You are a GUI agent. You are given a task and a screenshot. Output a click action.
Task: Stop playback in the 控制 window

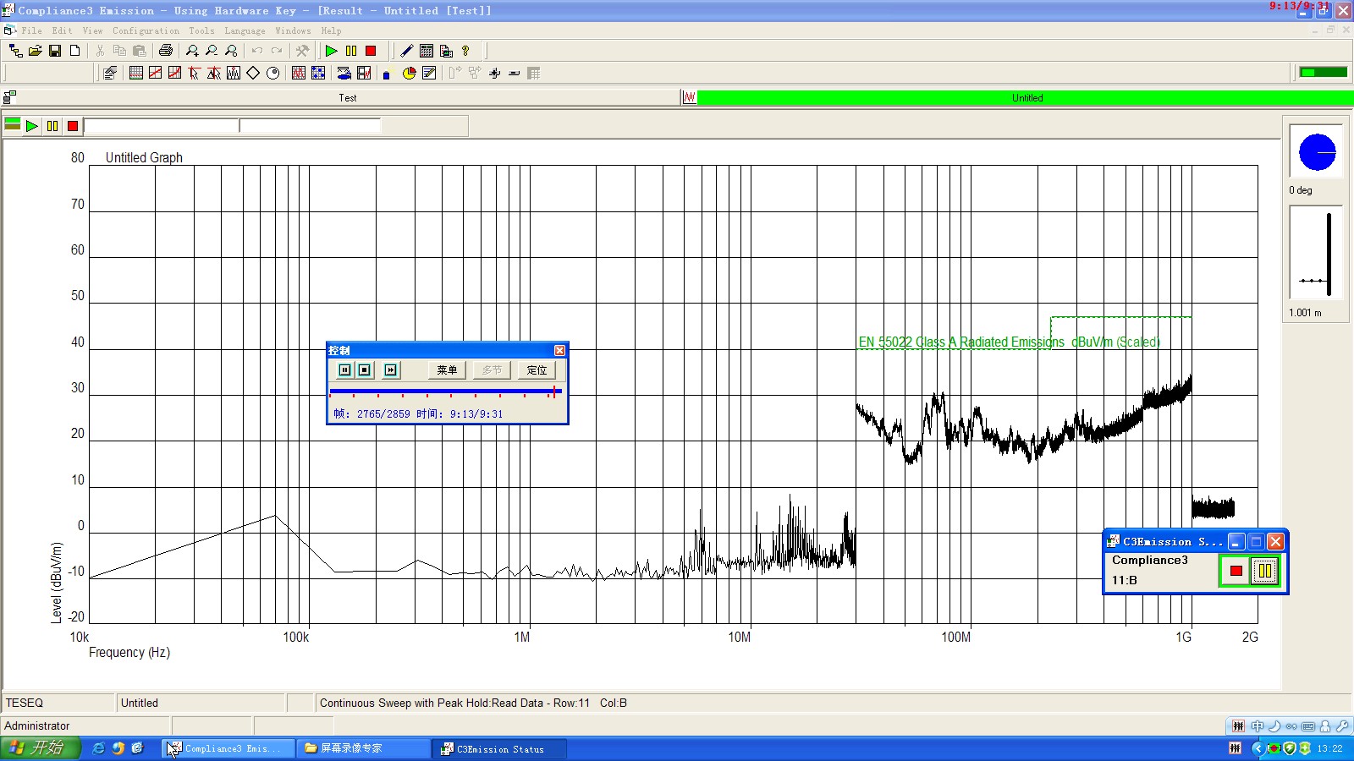pos(365,370)
